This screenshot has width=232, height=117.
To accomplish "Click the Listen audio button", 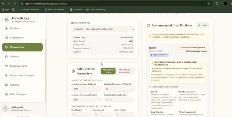I will [x=203, y=25].
